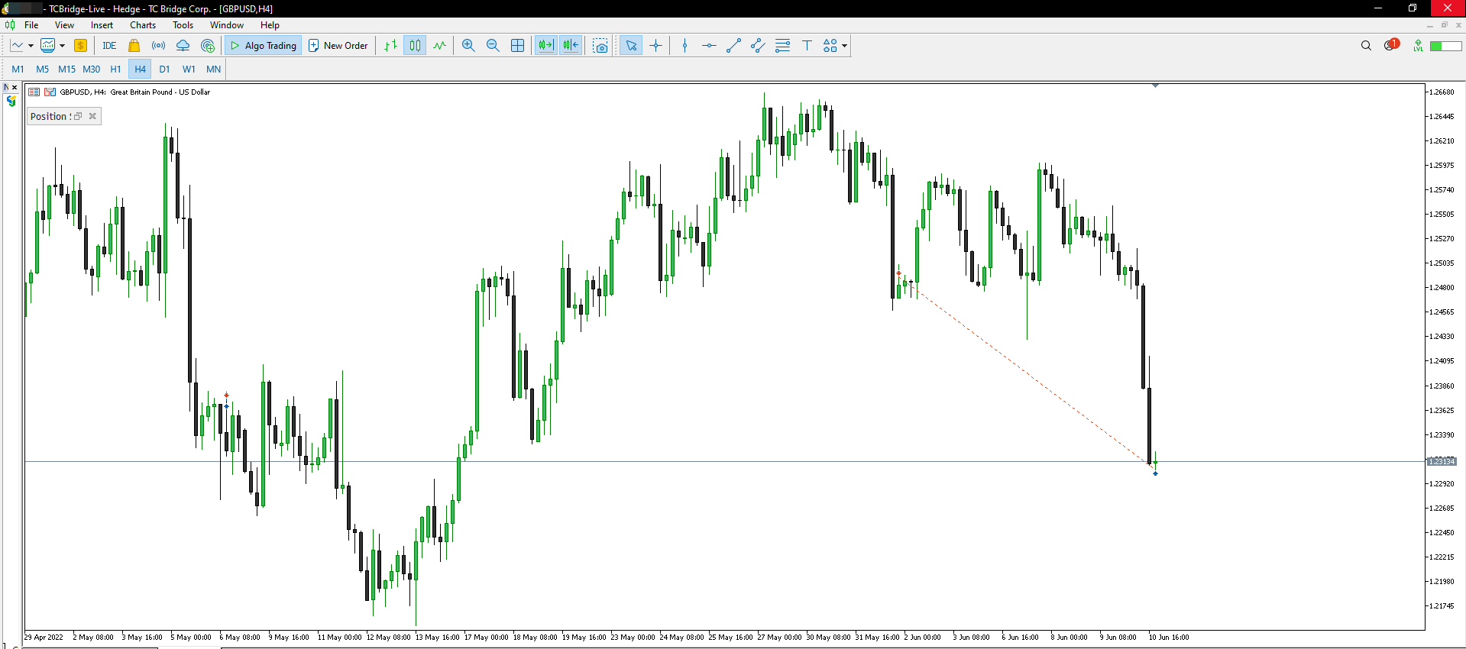This screenshot has width=1466, height=649.
Task: Select the arrow cursor tool
Action: click(x=631, y=46)
